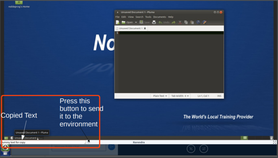Create a new document in Pluma toolbar

118,22
